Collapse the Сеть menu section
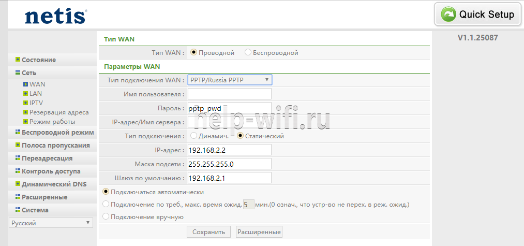The width and height of the screenshot is (524, 246). (x=29, y=73)
